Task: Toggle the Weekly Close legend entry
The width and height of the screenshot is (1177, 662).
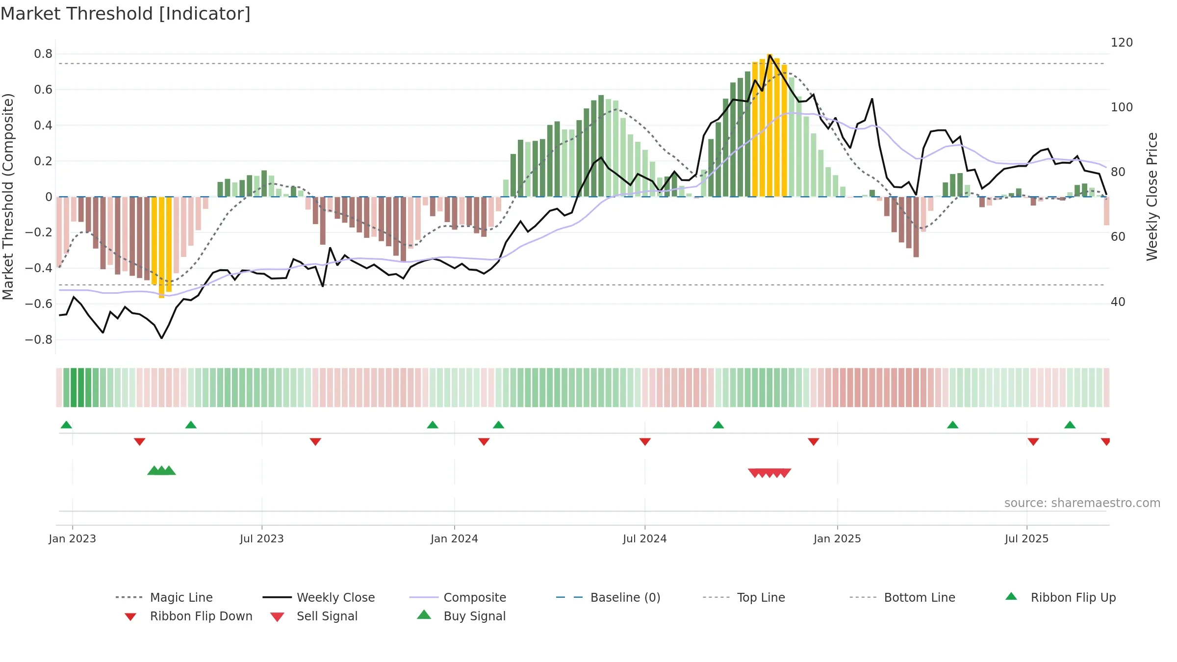Action: tap(318, 597)
